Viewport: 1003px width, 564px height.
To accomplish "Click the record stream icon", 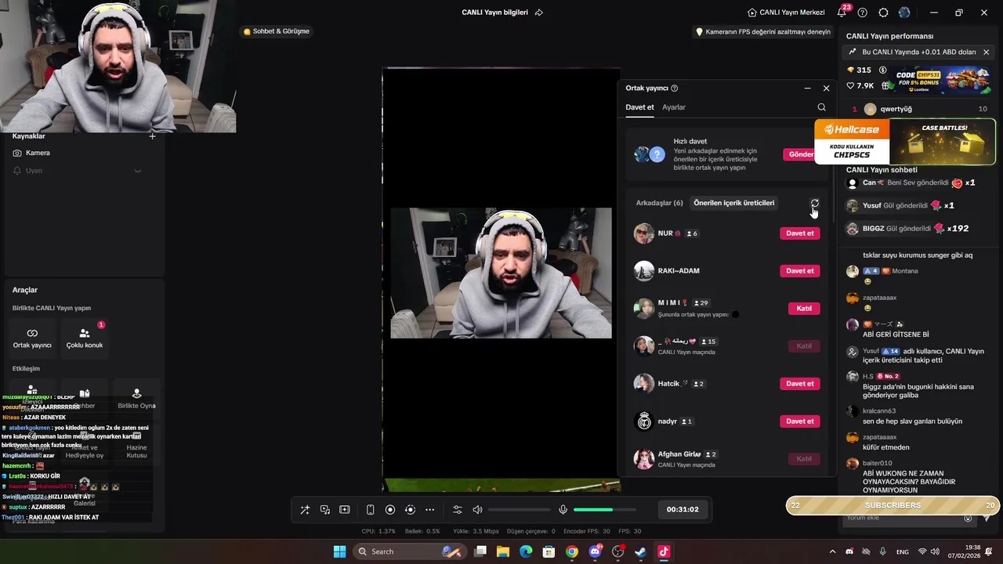I will 390,510.
